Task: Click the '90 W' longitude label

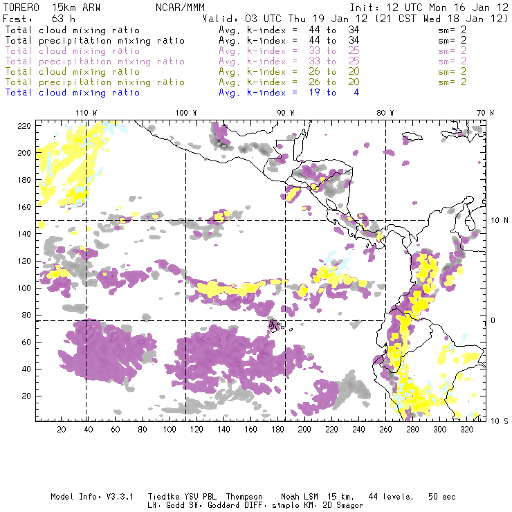Action: coord(286,113)
